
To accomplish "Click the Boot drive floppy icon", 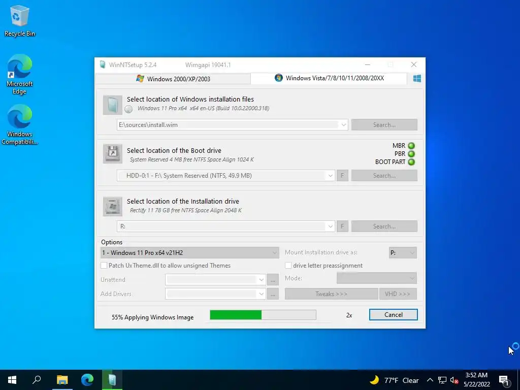I will point(113,153).
